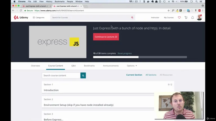The height and width of the screenshot is (121, 216).
Task: Click the browser forward arrow
Action: click(17, 10)
